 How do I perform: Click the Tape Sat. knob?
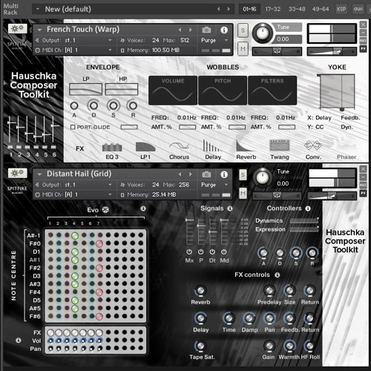coord(200,346)
